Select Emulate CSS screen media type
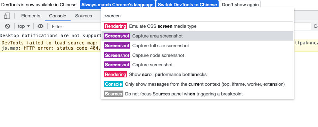Screen dimensions: 318x127 [x=197, y=26]
